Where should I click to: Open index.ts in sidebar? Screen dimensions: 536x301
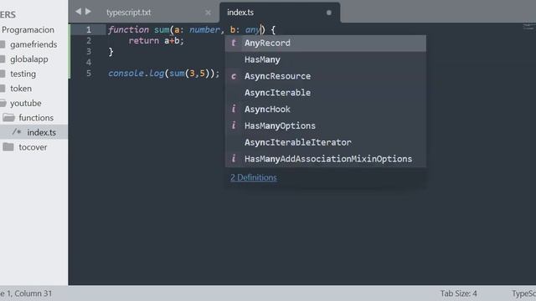click(41, 132)
